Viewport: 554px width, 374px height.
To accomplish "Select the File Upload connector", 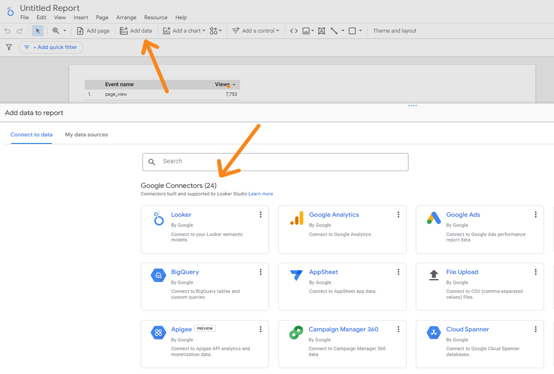I will pos(480,287).
